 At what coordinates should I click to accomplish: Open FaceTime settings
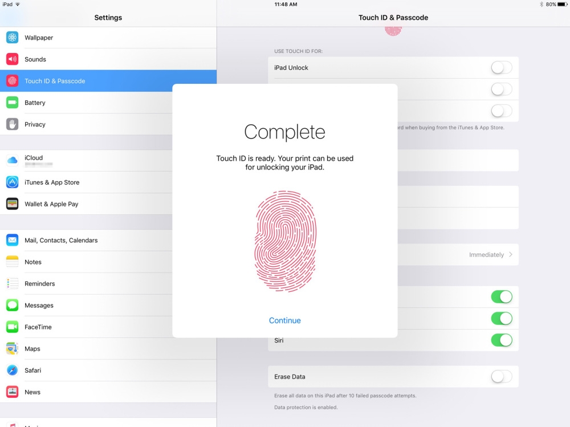click(86, 327)
